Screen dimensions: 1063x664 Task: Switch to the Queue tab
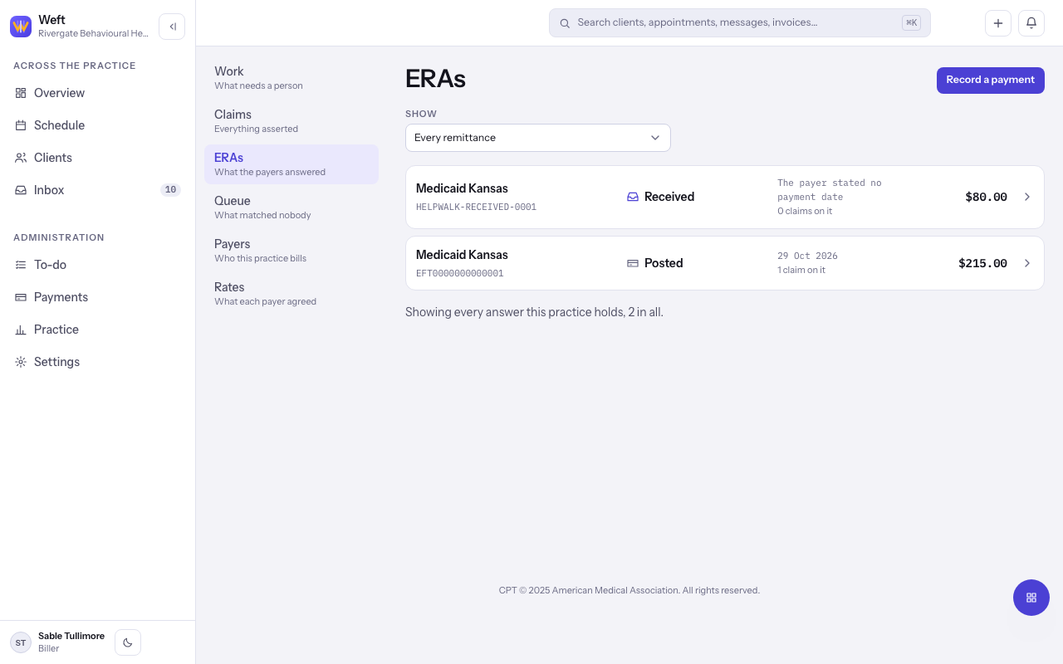pos(291,207)
